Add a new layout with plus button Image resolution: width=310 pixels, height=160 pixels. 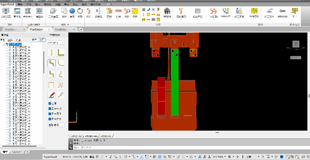click(x=28, y=152)
